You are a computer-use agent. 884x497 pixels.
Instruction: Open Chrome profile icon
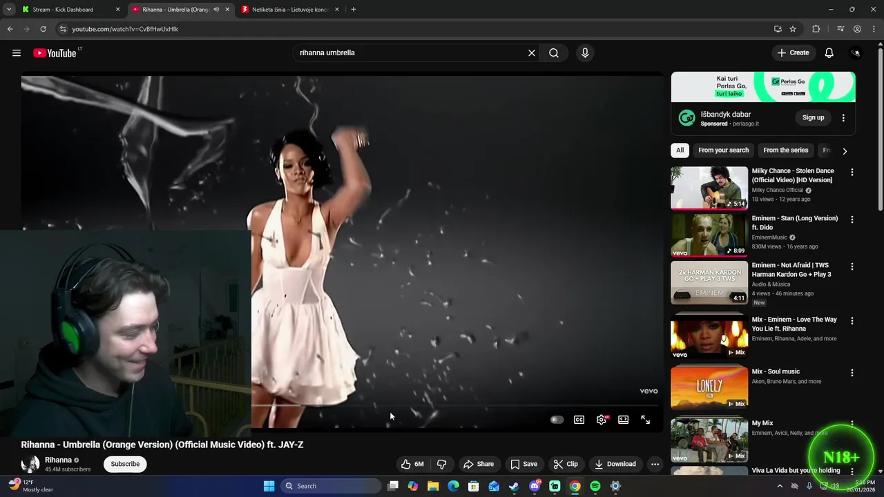(x=857, y=29)
